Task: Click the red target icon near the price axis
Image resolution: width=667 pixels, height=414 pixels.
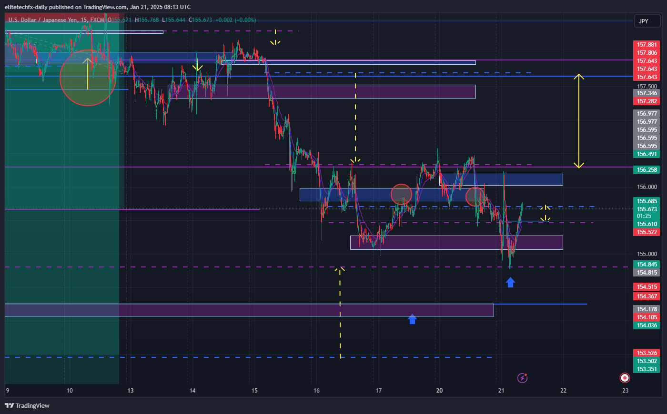Action: coord(625,378)
